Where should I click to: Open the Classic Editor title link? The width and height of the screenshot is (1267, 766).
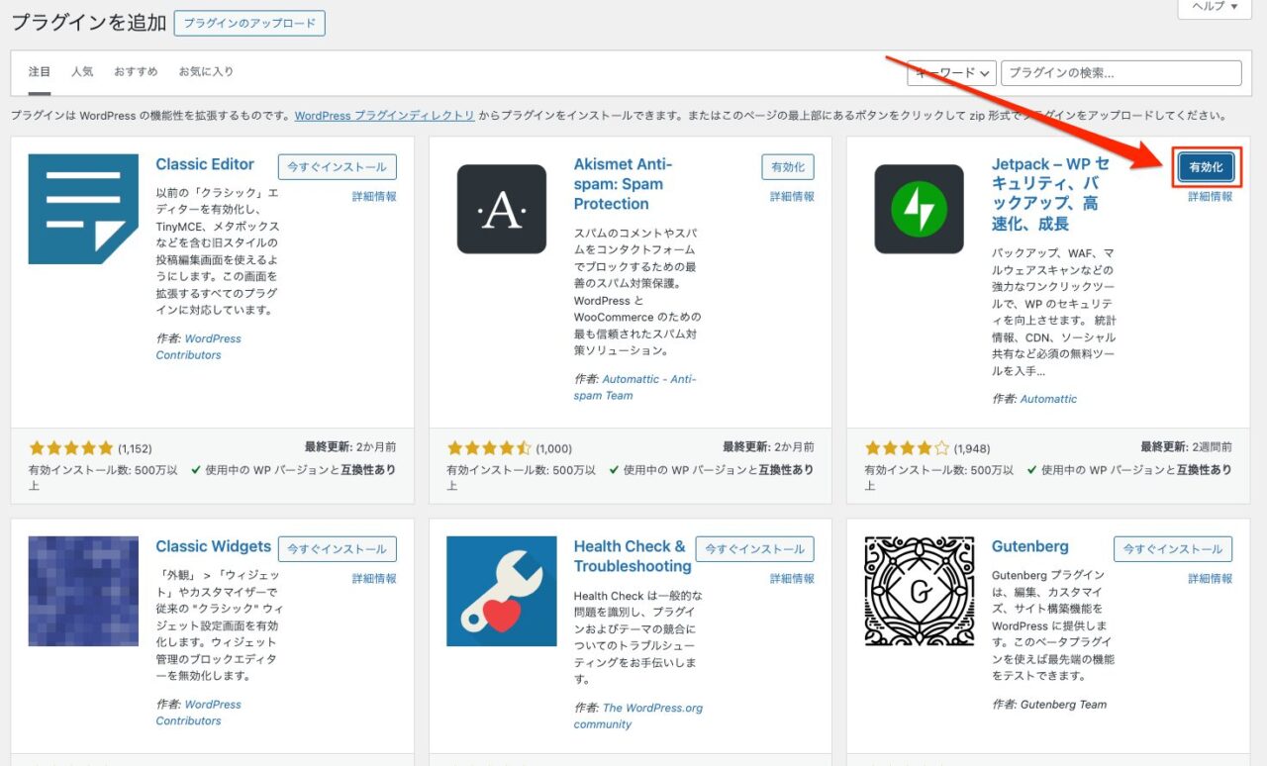[205, 164]
